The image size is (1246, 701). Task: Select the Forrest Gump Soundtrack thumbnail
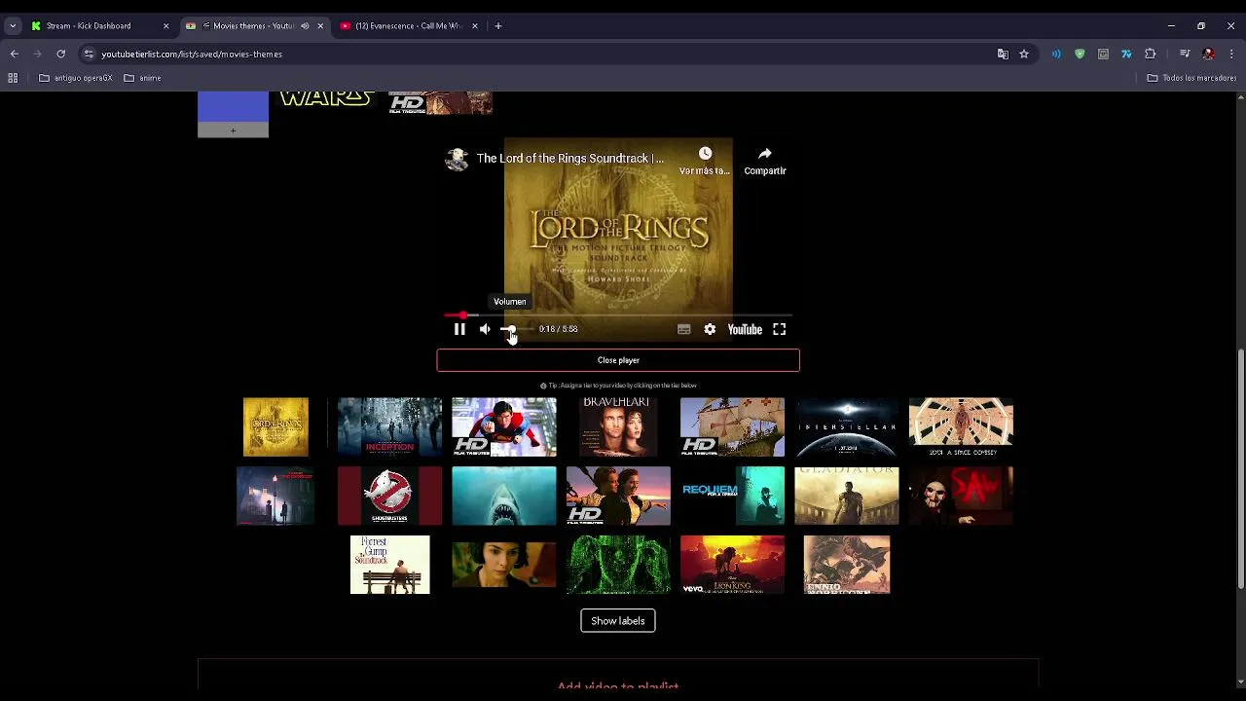[x=389, y=565]
